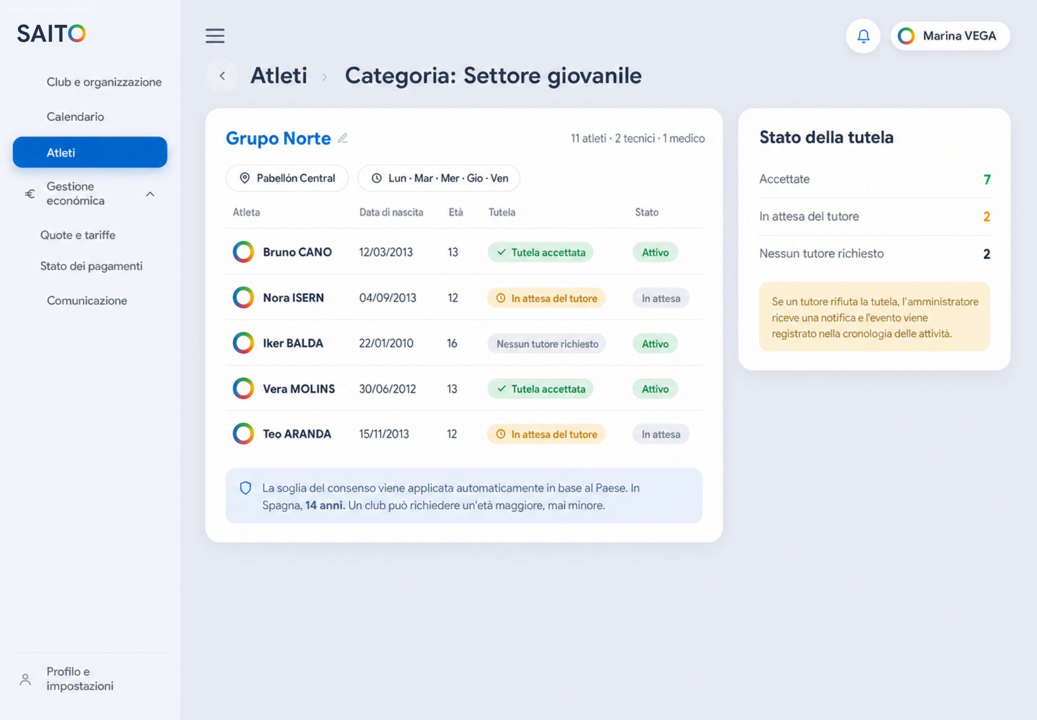This screenshot has width=1037, height=720.
Task: Click the name Bruno CANO
Action: [297, 252]
